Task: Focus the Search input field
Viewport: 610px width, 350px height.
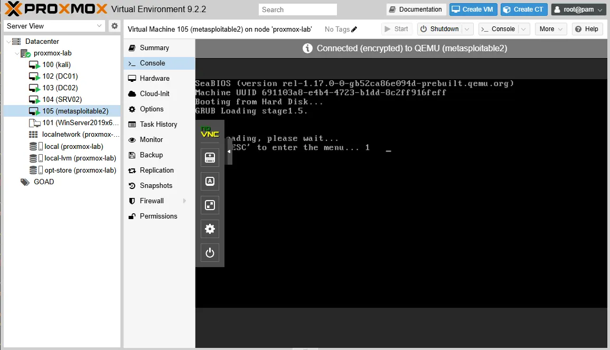Action: point(298,10)
